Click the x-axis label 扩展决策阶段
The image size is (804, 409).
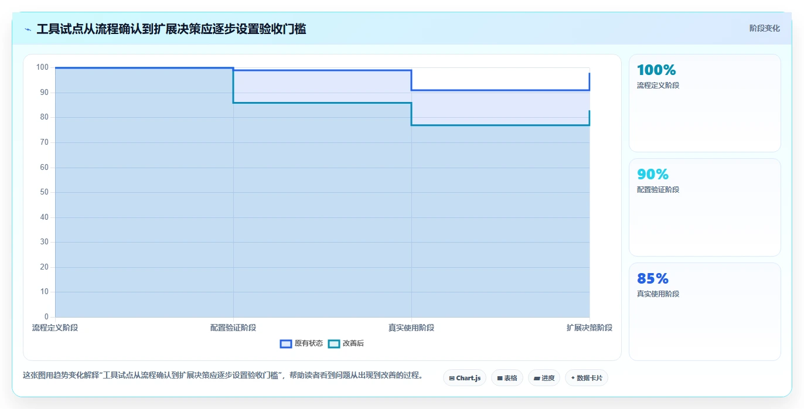[x=590, y=328]
